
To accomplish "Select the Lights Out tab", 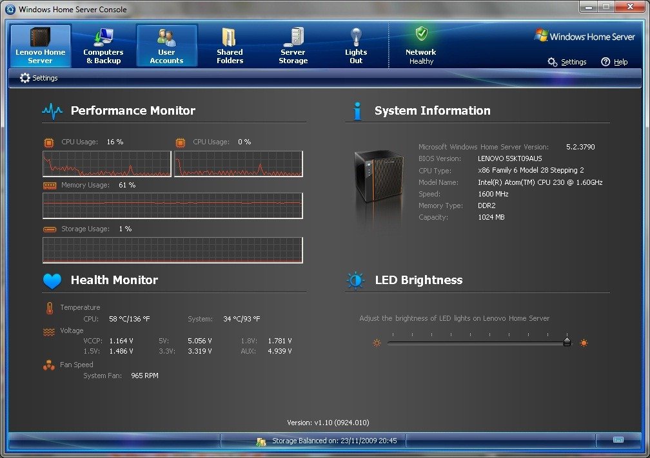I will pos(356,46).
